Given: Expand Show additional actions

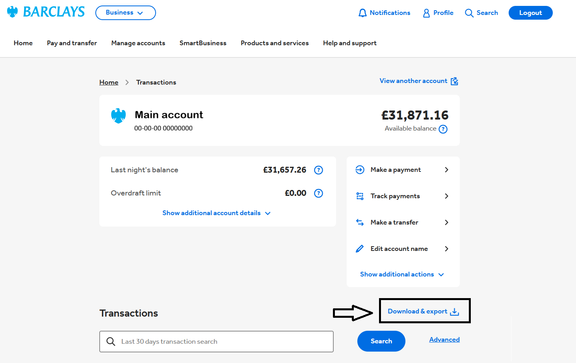Looking at the screenshot, I should 402,275.
